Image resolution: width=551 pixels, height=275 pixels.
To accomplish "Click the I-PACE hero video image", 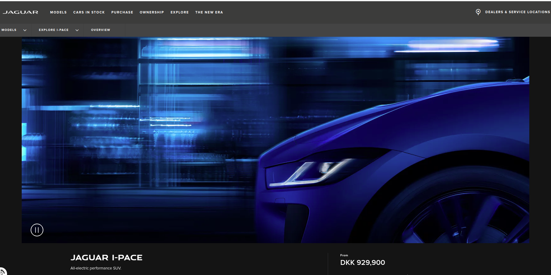I will pos(275,140).
